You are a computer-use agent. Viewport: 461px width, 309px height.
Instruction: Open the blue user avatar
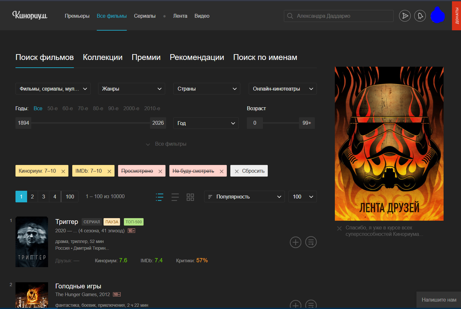pos(438,15)
